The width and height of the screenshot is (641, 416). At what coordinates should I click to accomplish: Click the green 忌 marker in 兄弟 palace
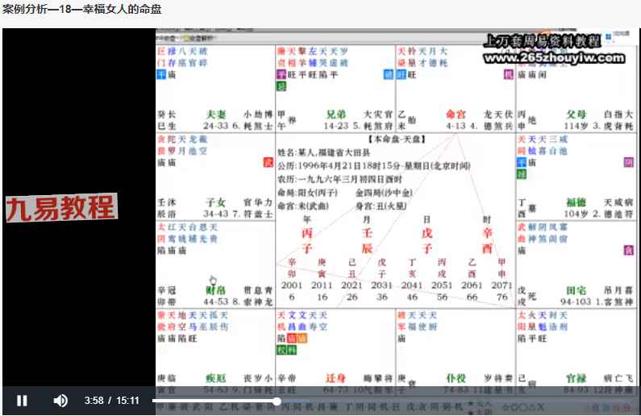[281, 85]
